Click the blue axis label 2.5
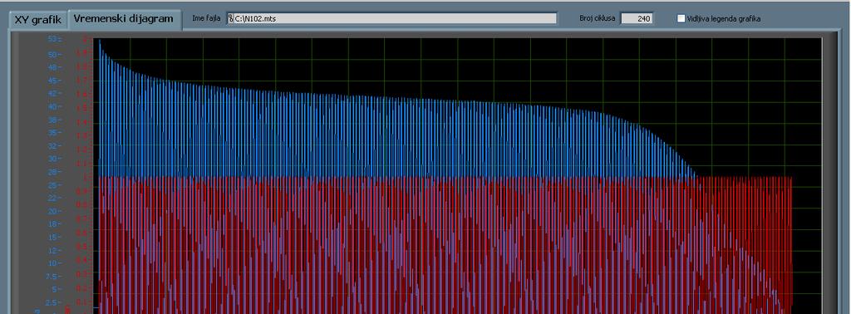The height and width of the screenshot is (314, 851). pyautogui.click(x=51, y=302)
